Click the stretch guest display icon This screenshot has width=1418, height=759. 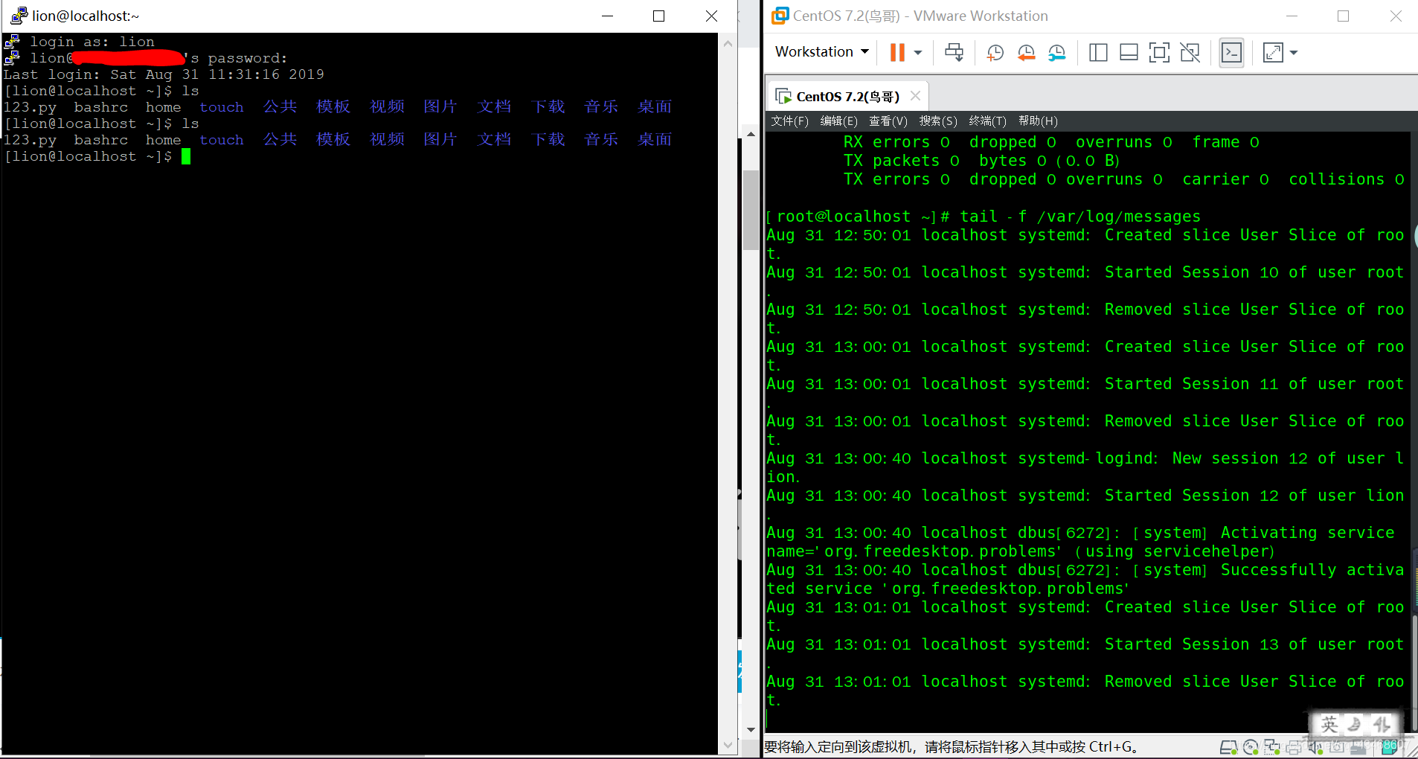[x=1273, y=52]
